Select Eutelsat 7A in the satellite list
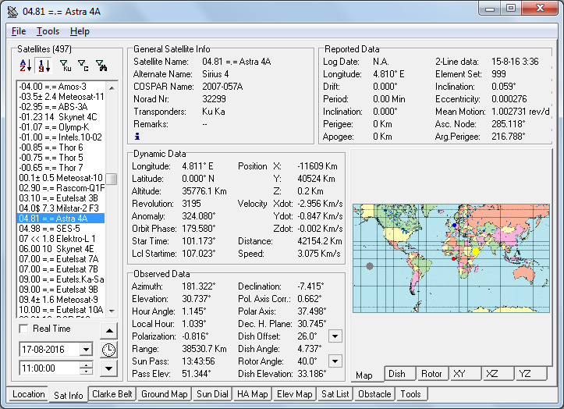The image size is (564, 409). [x=61, y=259]
